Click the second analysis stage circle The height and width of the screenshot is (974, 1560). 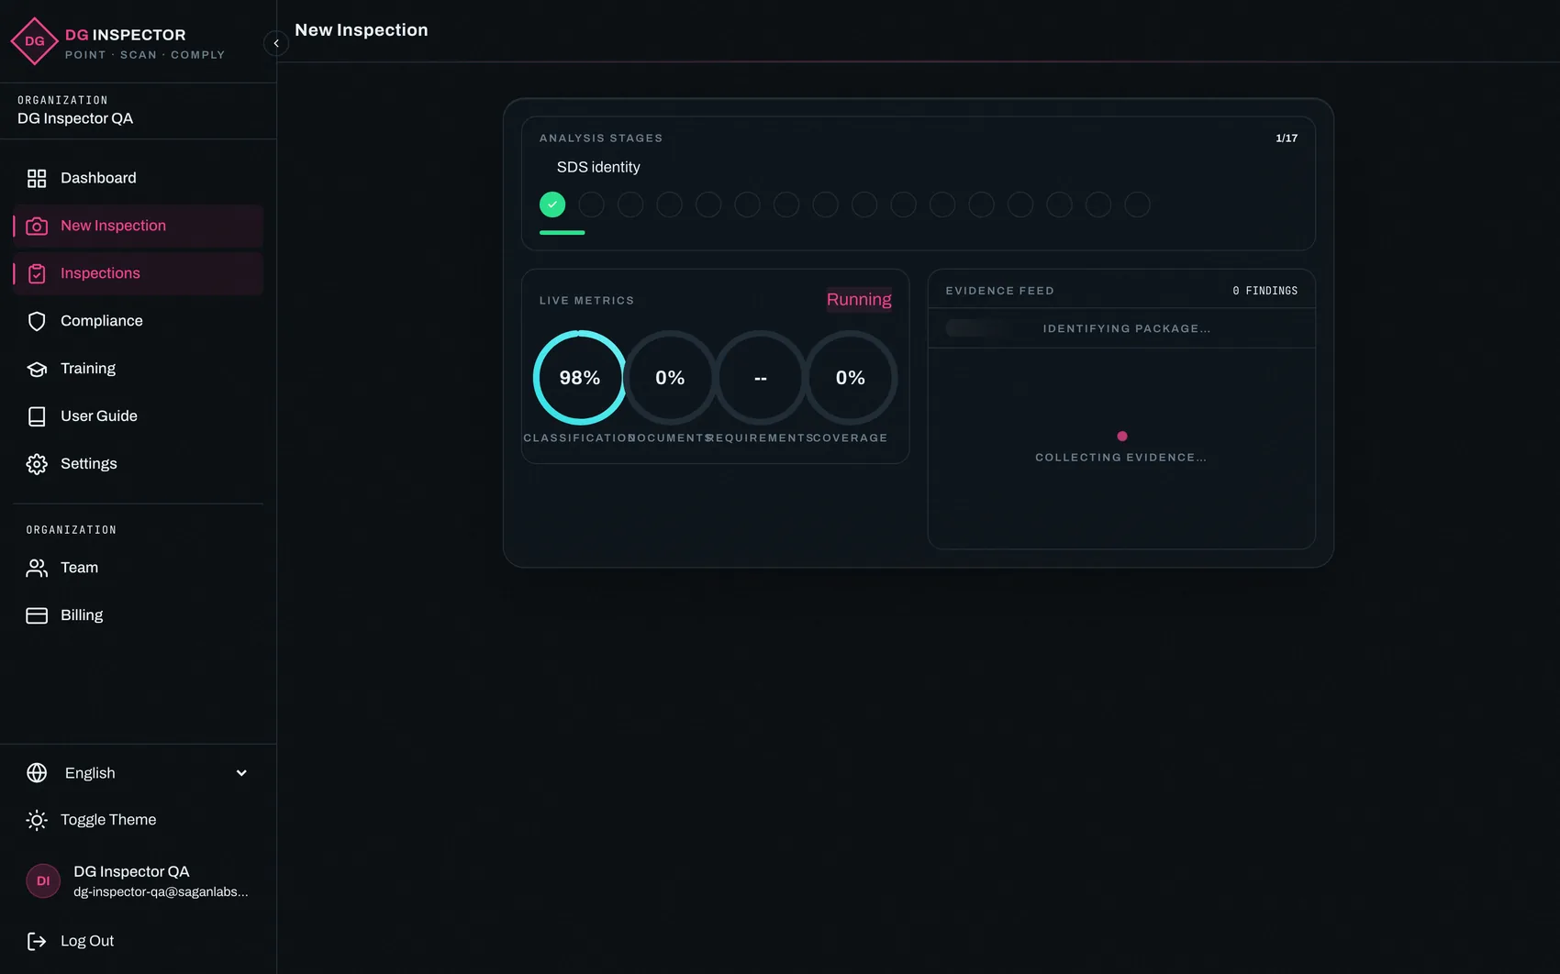[x=591, y=205]
